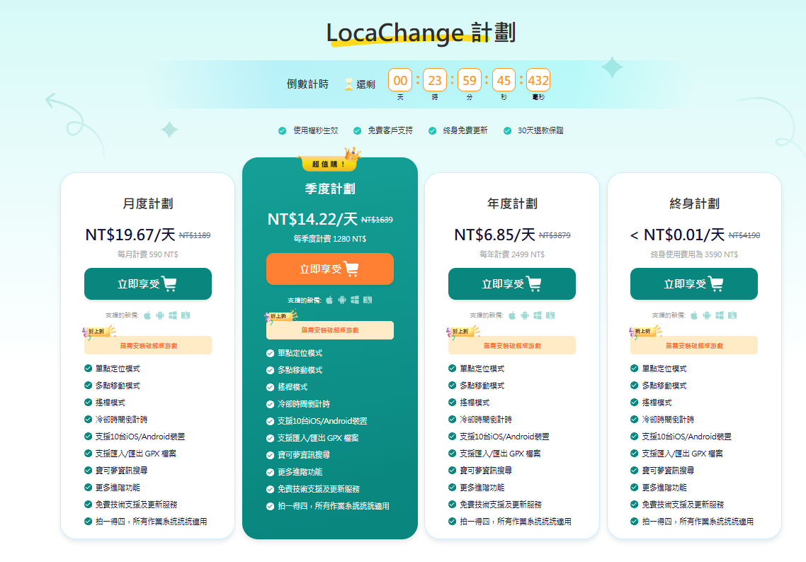Click 無需安裝破解版游戲 banner in 終身計劃

click(694, 346)
